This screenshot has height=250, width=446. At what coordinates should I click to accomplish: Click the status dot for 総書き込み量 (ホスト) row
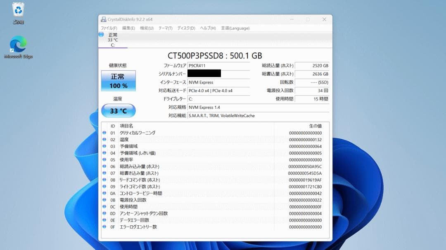click(x=104, y=173)
